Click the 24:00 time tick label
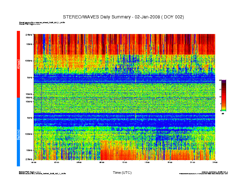Image resolution: width=247 pixels, height=191 pixels. pyautogui.click(x=215, y=162)
